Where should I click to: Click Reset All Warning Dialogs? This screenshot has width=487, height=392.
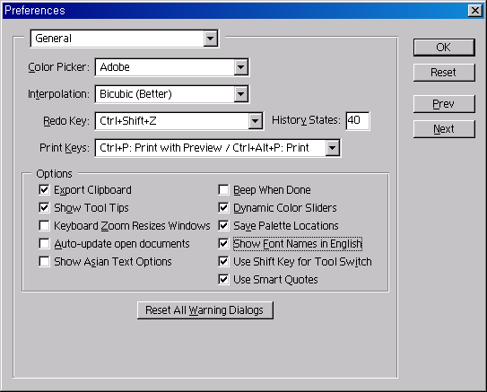click(x=205, y=310)
